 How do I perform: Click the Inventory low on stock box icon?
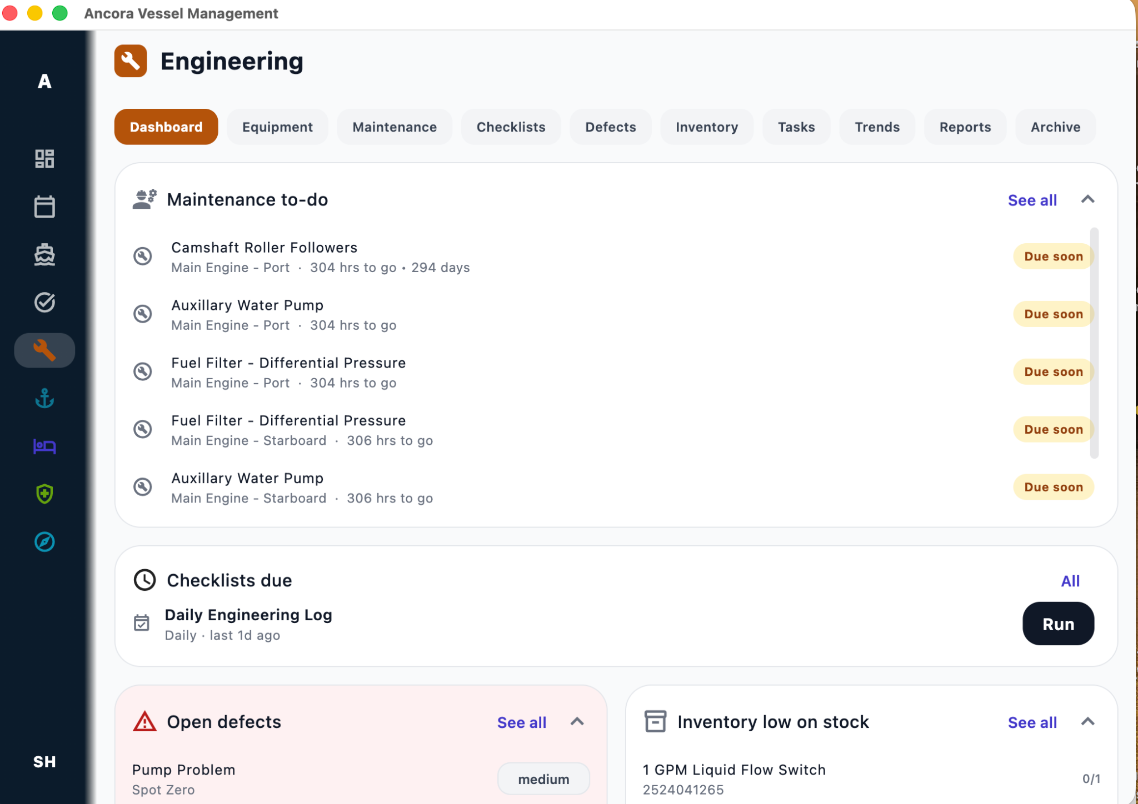tap(656, 722)
